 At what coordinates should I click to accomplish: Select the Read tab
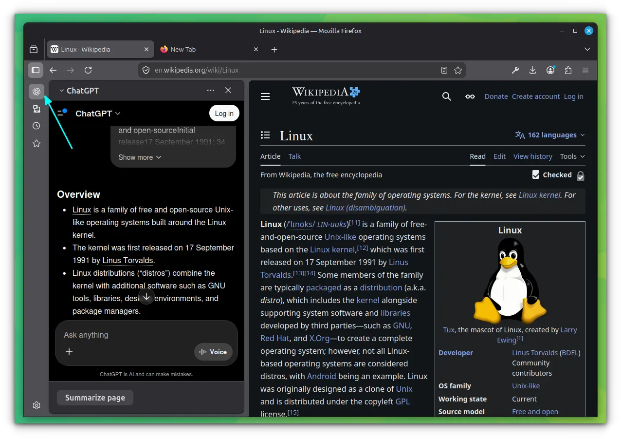tap(477, 156)
